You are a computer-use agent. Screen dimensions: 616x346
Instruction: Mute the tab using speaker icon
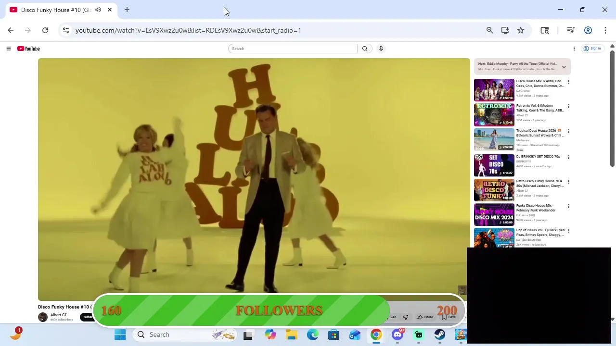(x=98, y=10)
